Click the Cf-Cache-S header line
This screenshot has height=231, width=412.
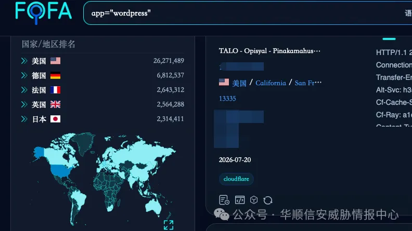pyautogui.click(x=394, y=102)
